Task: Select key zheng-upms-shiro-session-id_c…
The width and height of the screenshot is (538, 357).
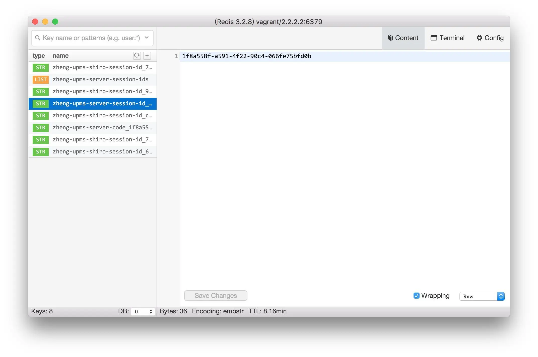Action: pyautogui.click(x=102, y=116)
